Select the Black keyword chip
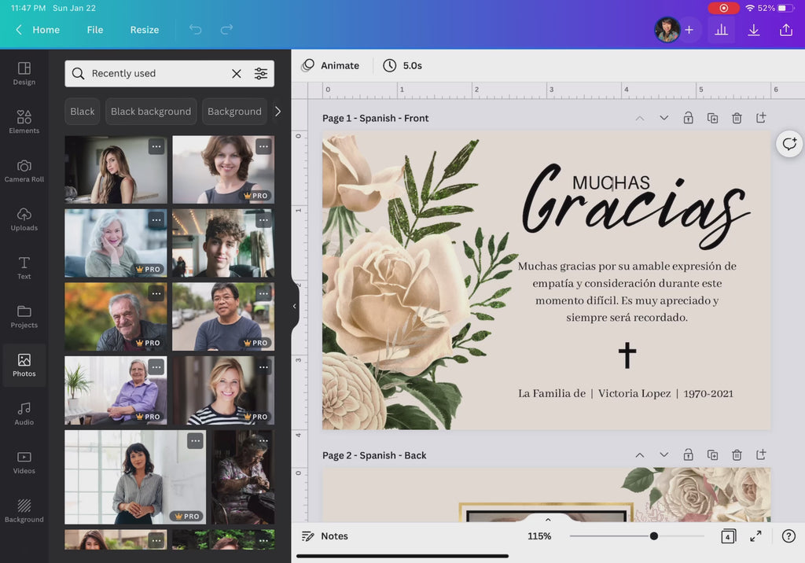The height and width of the screenshot is (563, 805). click(x=82, y=112)
